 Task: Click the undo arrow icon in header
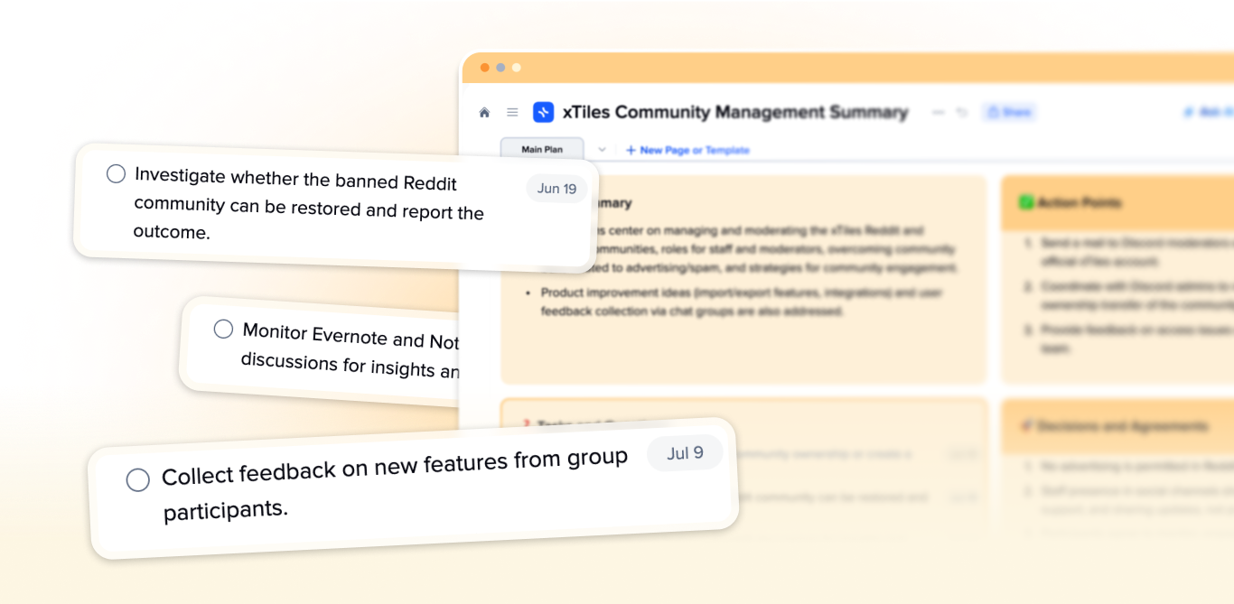(x=962, y=113)
